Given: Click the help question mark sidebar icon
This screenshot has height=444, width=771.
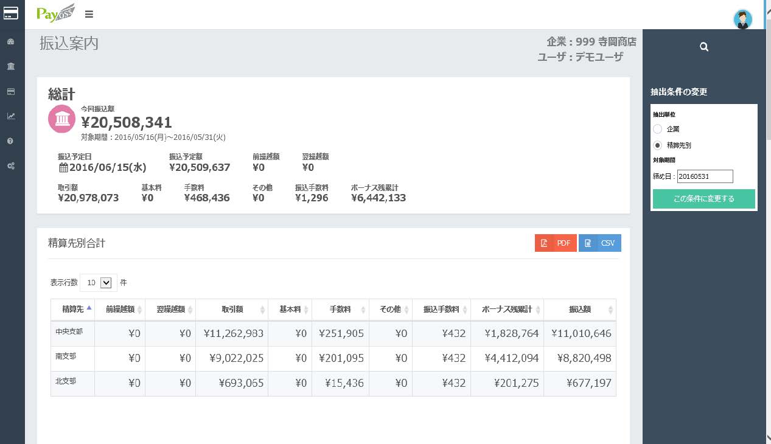Looking at the screenshot, I should click(11, 141).
